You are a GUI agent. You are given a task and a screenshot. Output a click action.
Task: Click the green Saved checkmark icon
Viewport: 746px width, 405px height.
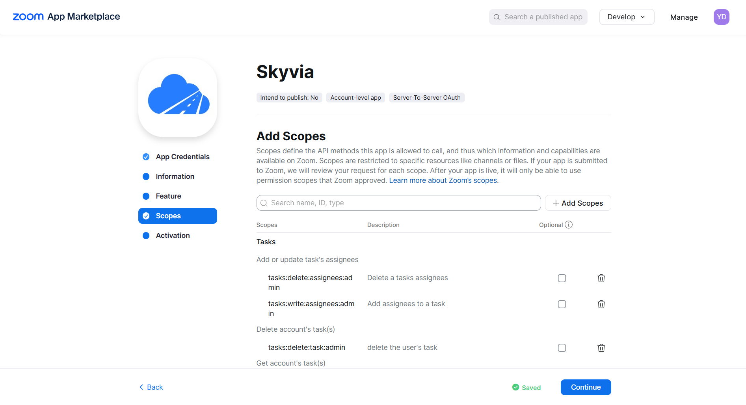click(515, 387)
